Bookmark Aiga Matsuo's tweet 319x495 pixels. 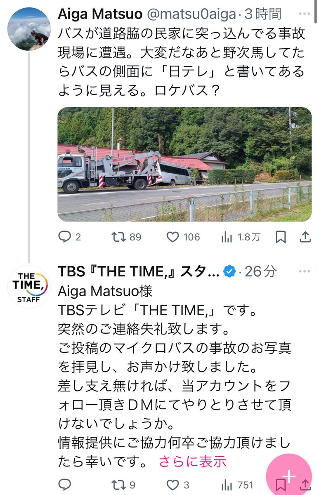(x=281, y=237)
